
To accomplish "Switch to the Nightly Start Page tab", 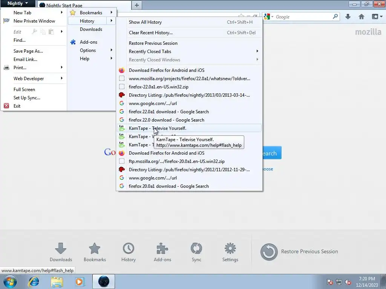I will pyautogui.click(x=84, y=5).
